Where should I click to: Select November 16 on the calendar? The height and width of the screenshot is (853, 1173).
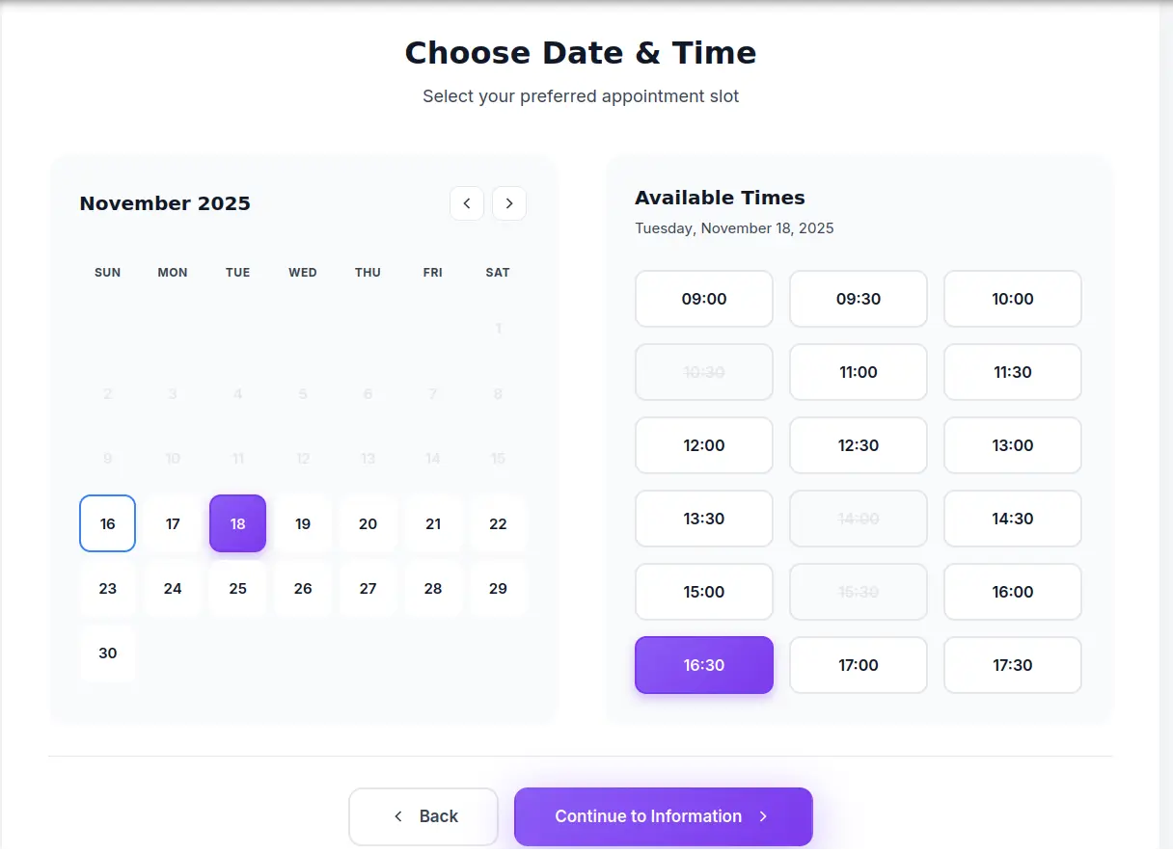(107, 523)
